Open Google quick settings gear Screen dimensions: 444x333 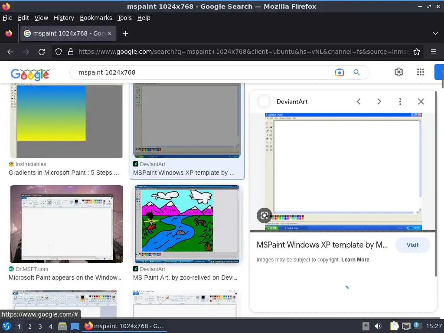click(399, 72)
